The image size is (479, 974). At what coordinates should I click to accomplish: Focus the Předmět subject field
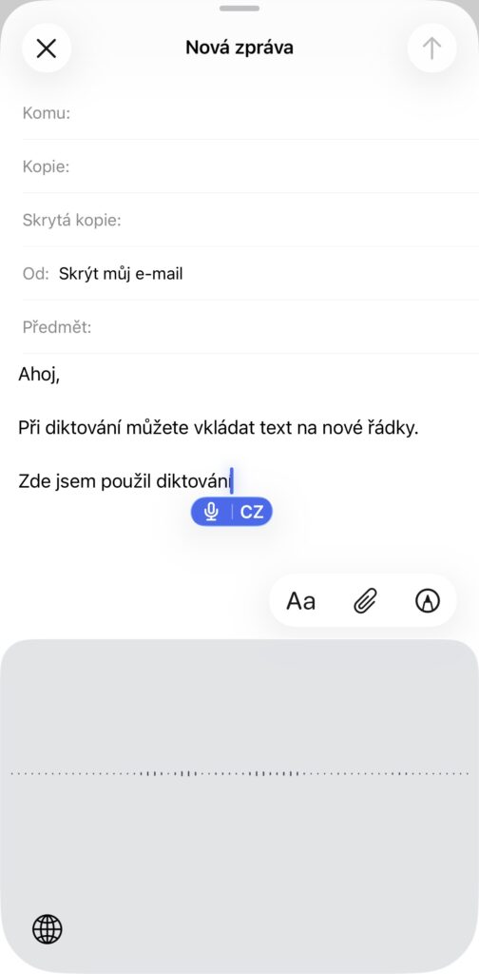pos(251,327)
